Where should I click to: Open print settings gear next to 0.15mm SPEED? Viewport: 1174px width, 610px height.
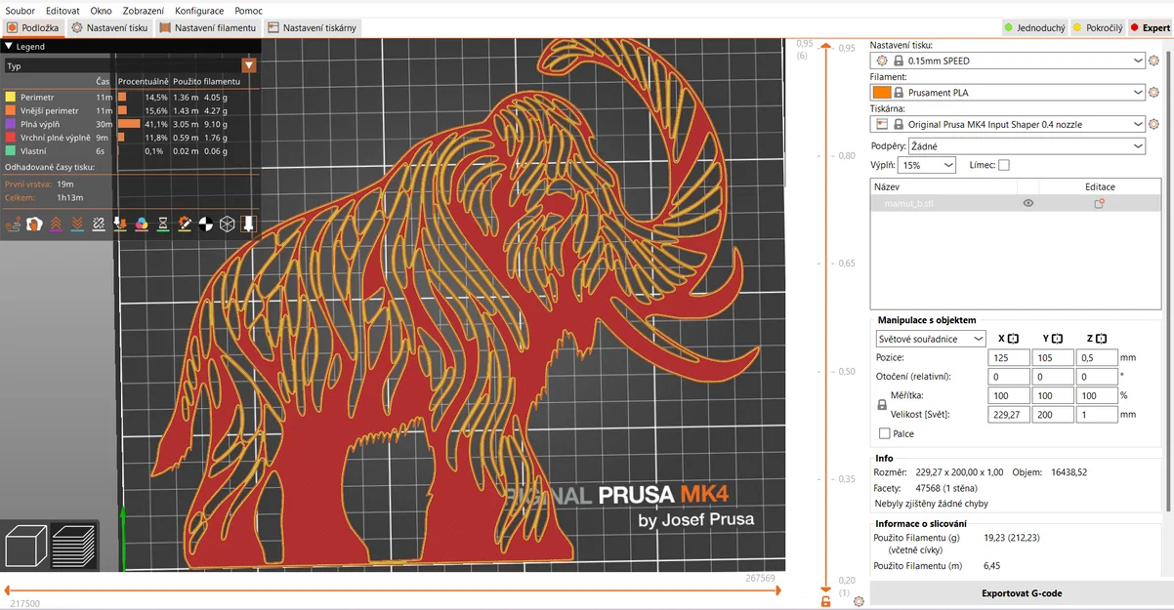1153,61
